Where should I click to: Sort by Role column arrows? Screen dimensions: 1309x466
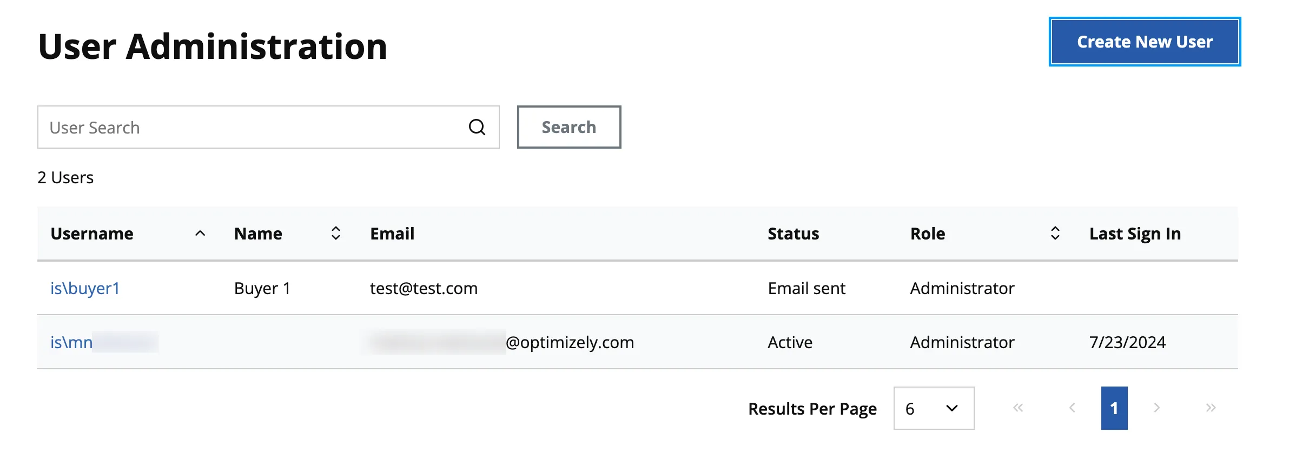point(1055,234)
